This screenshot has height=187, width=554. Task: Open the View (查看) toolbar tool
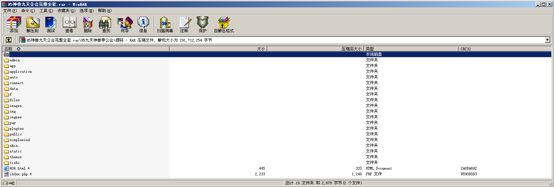click(x=69, y=24)
